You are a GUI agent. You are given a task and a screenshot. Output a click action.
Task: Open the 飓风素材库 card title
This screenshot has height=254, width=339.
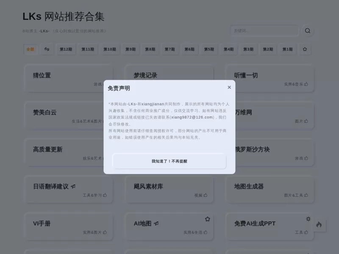pyautogui.click(x=148, y=186)
